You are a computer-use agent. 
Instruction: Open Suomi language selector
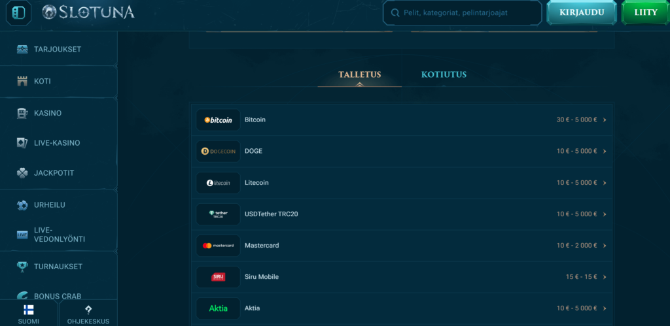click(x=29, y=314)
